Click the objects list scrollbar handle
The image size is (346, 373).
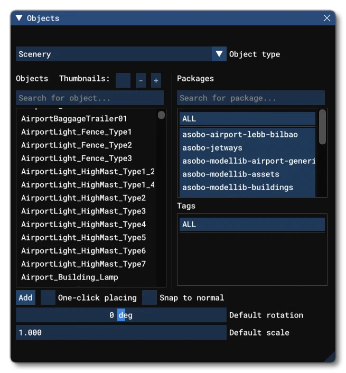(161, 115)
